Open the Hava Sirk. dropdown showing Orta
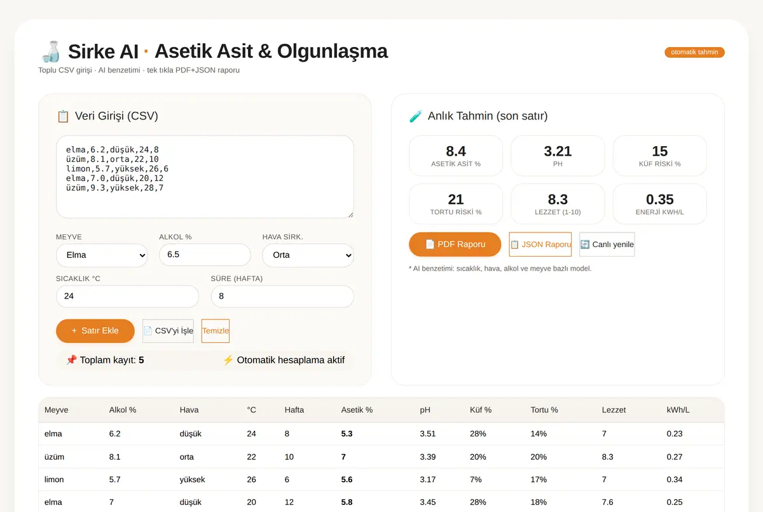 [308, 255]
